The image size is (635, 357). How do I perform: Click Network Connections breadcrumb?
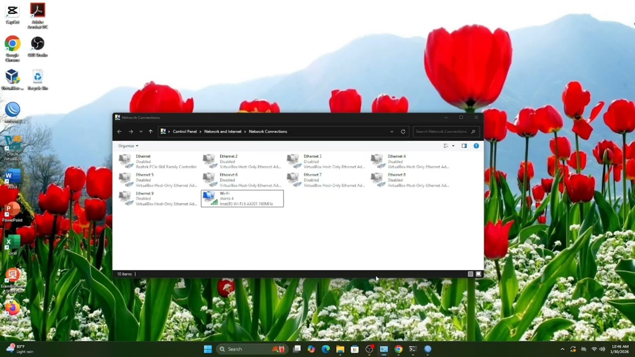tap(268, 131)
